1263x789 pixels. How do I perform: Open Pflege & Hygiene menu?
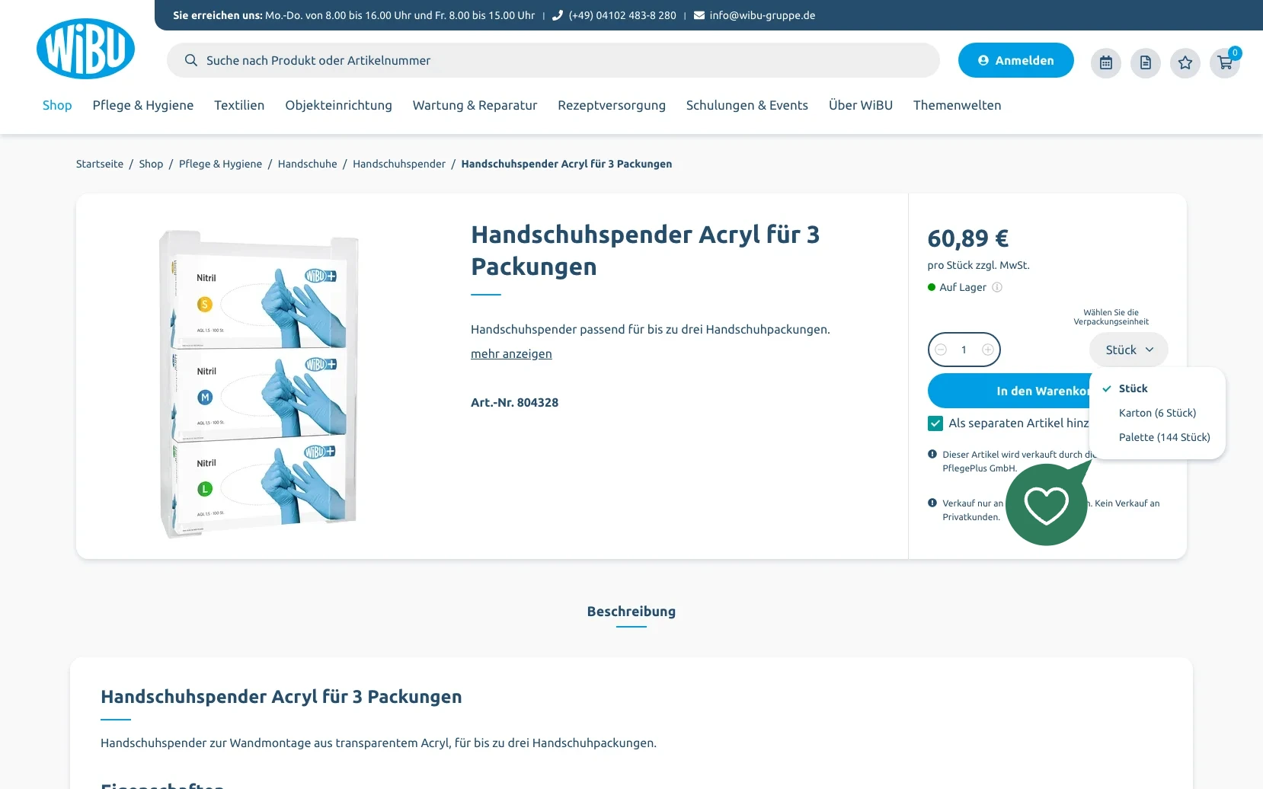click(x=143, y=105)
